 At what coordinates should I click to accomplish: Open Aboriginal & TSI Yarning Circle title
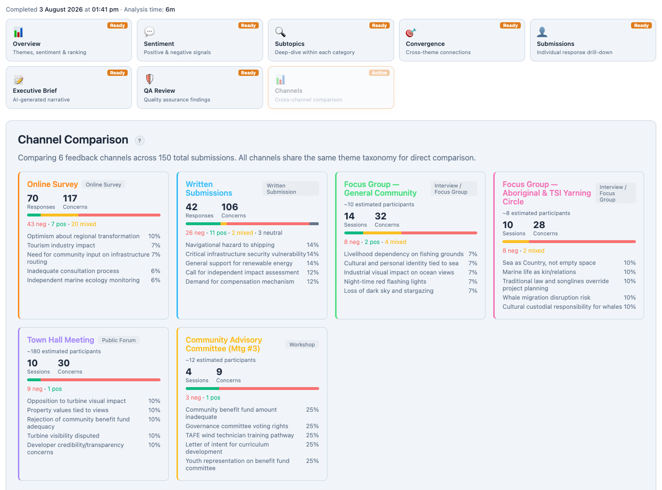coord(546,193)
